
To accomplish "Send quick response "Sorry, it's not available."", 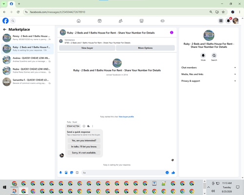I will 84,153.
